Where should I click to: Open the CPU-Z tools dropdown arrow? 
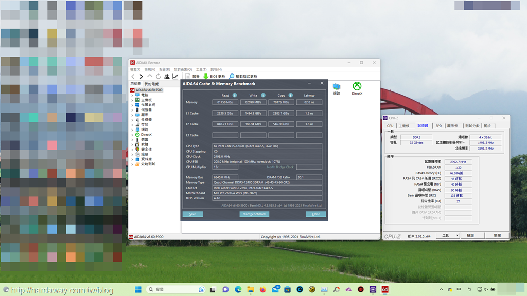(457, 235)
